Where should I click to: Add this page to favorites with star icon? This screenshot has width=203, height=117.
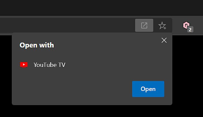(x=162, y=25)
